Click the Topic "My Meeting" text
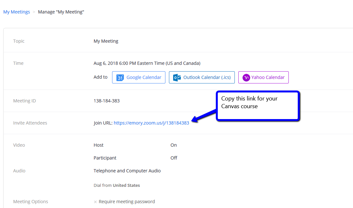The image size is (353, 208). click(x=106, y=41)
